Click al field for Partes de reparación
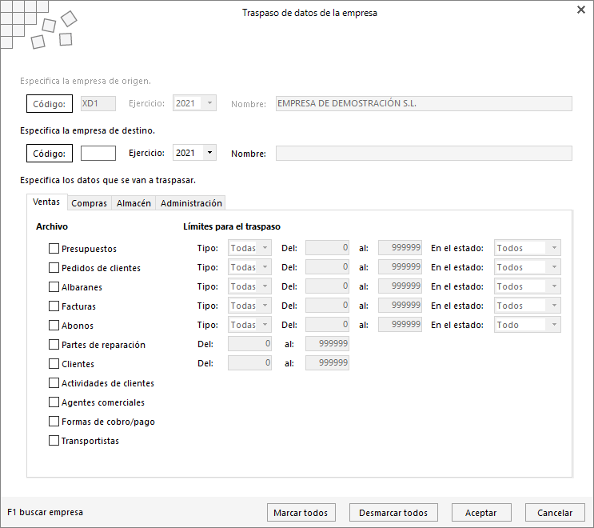Viewport: 594px width, 528px height. coord(327,344)
